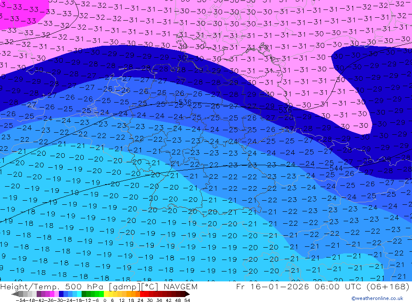This screenshot has height=302, width=412.
Task: Click the -42 legend scale label
Action: click(40, 300)
